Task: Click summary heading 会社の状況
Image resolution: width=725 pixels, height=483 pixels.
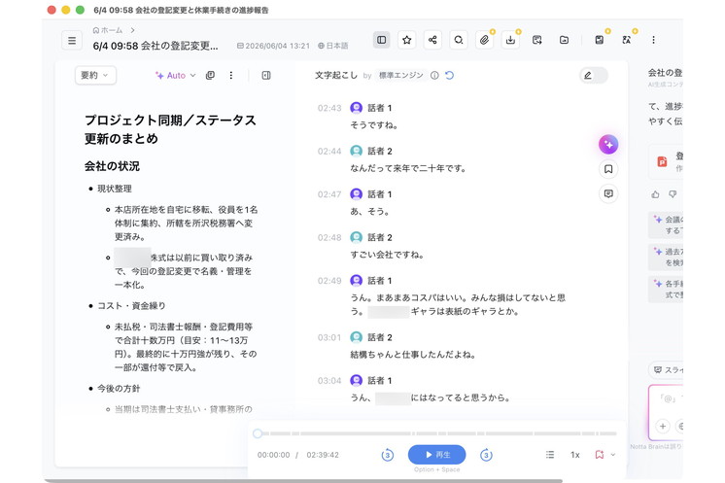Action: click(112, 166)
